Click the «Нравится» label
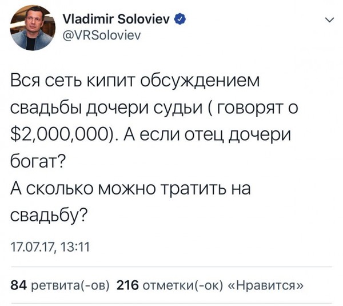 [263, 285]
